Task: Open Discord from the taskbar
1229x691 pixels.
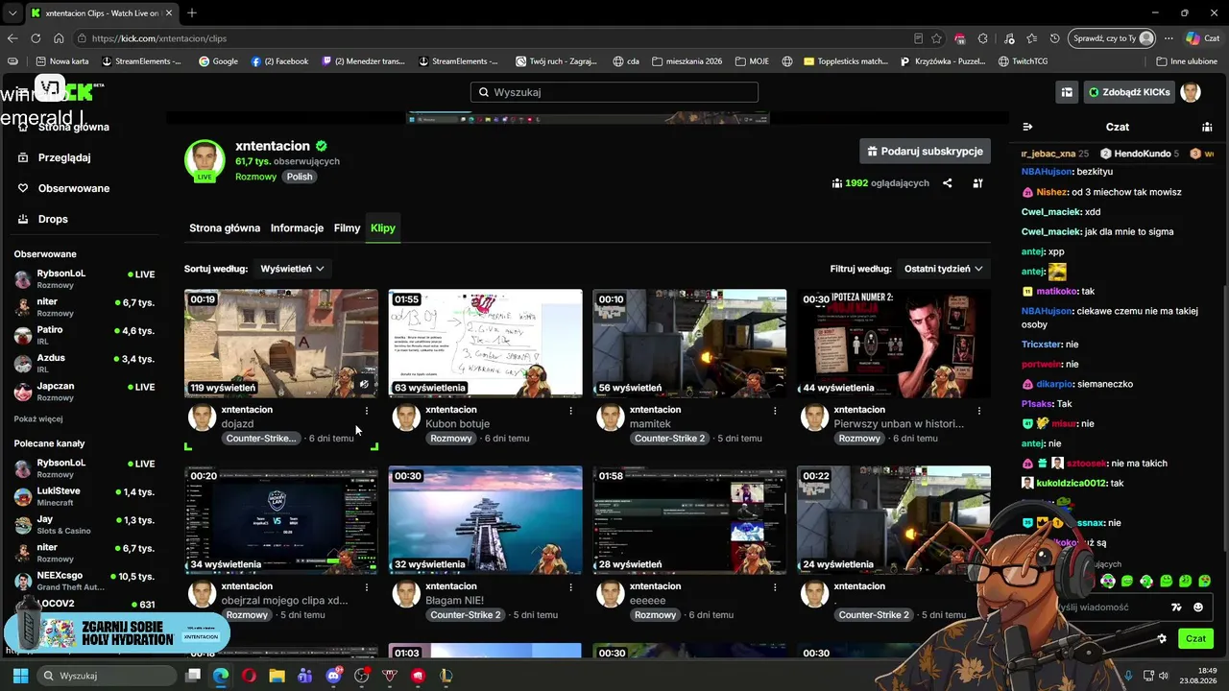Action: (x=333, y=676)
